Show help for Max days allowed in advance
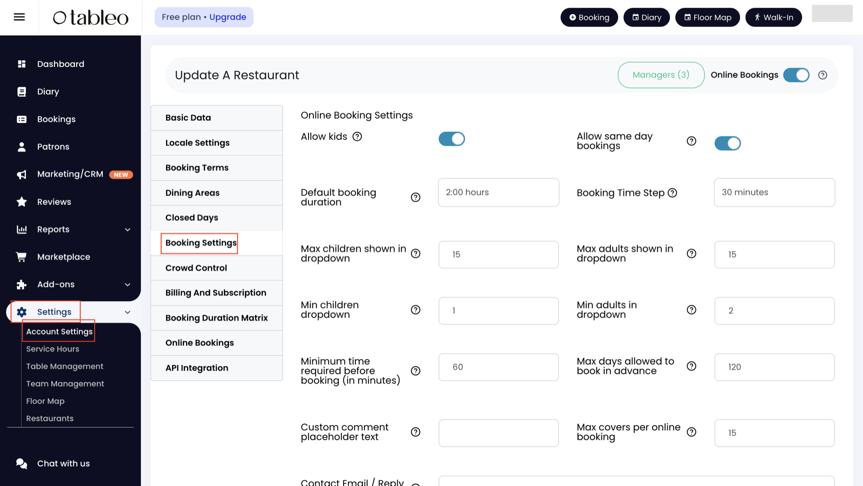The height and width of the screenshot is (486, 863). 691,366
